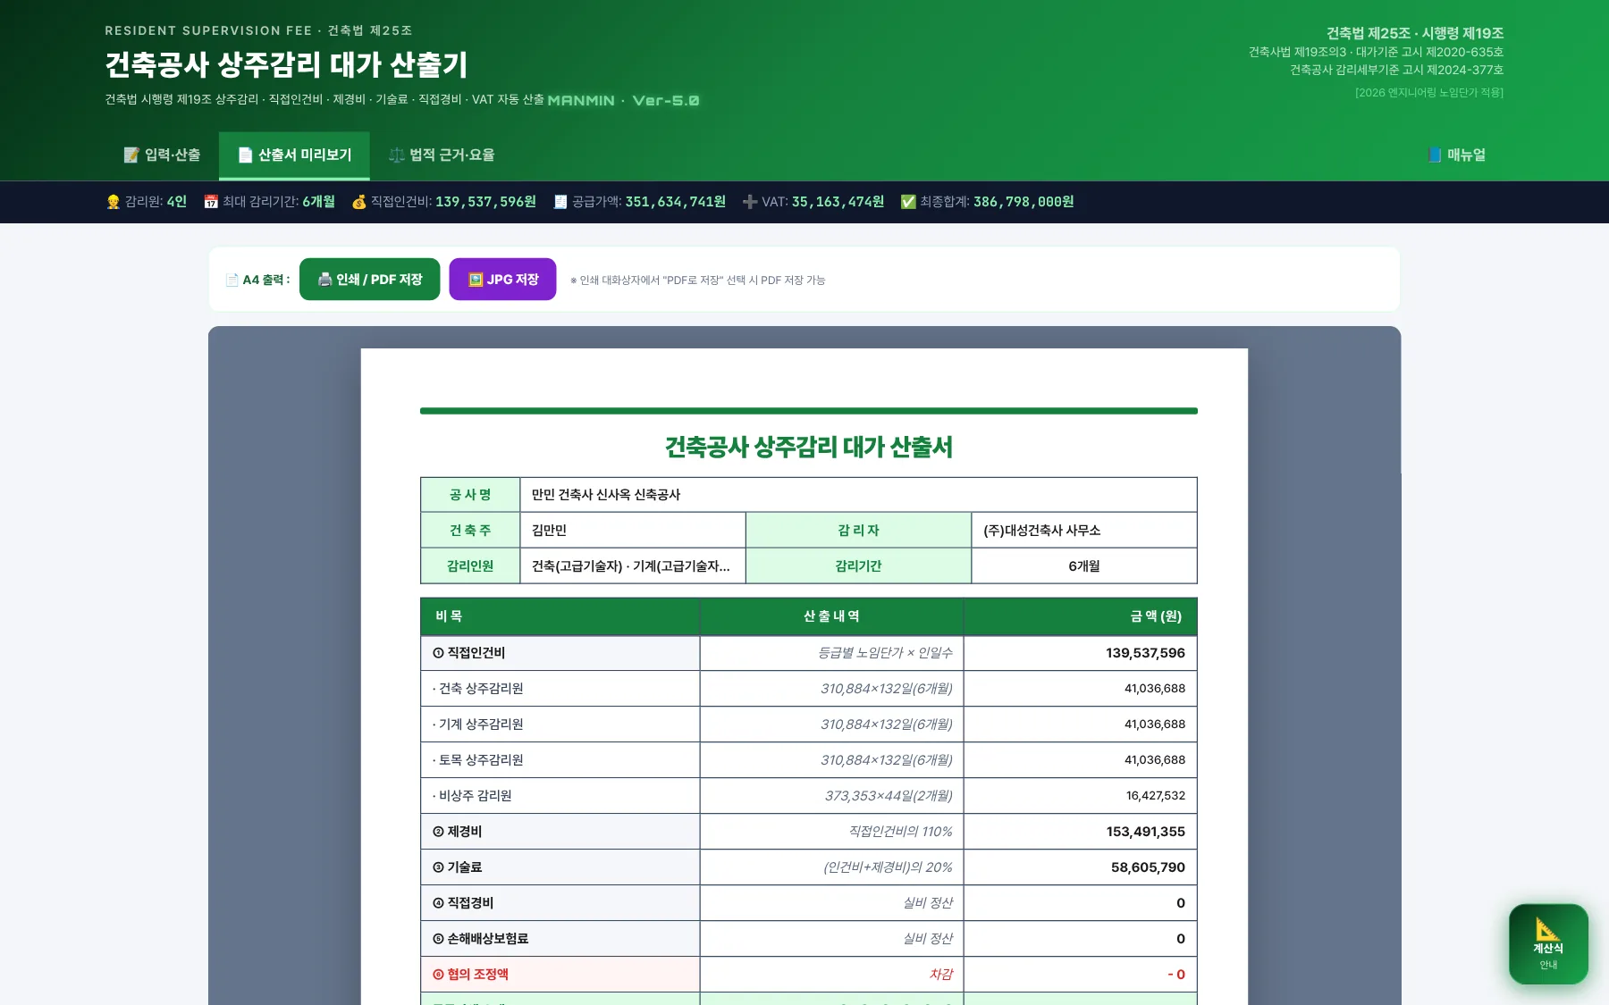
Task: Click the worker icon beside 감리원
Action: click(x=113, y=202)
